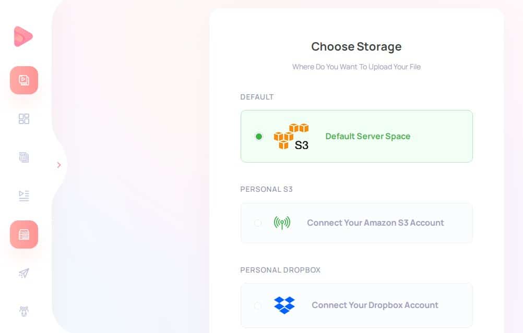
Task: Click the highlighted storage list sidebar icon
Action: click(24, 235)
